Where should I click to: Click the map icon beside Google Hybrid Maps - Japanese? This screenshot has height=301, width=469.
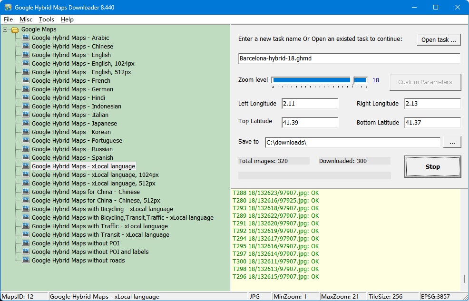coord(26,123)
